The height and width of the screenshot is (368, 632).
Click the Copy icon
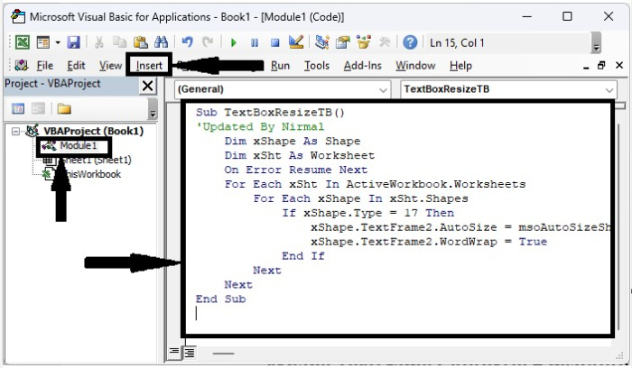(x=119, y=41)
